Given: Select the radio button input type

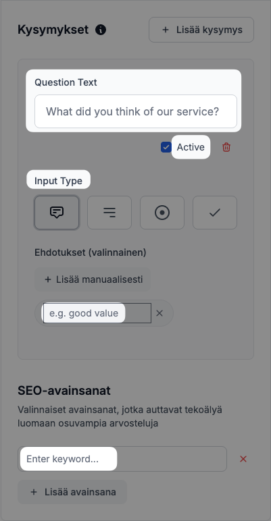Looking at the screenshot, I should click(x=162, y=213).
